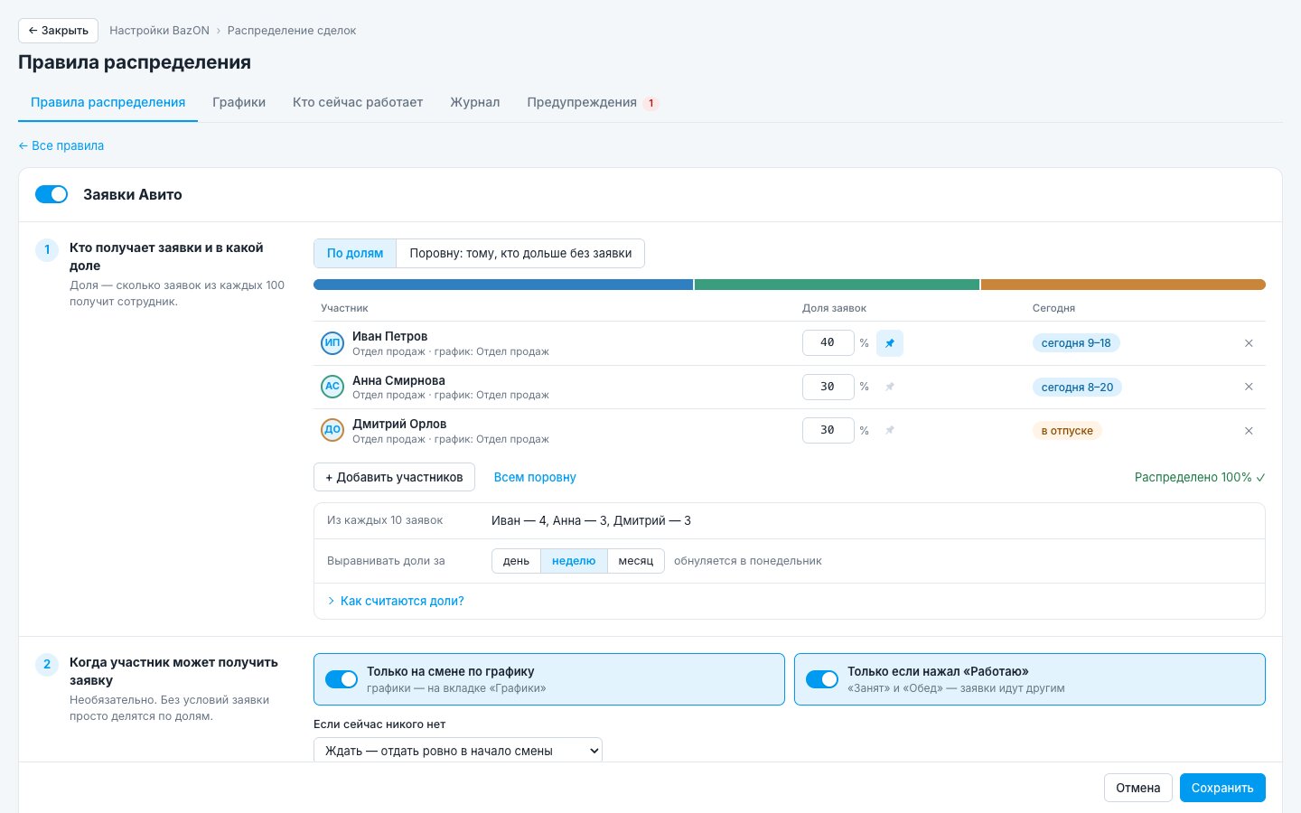
Task: Expand 'Как считаются доли?' explanation
Action: (x=396, y=601)
